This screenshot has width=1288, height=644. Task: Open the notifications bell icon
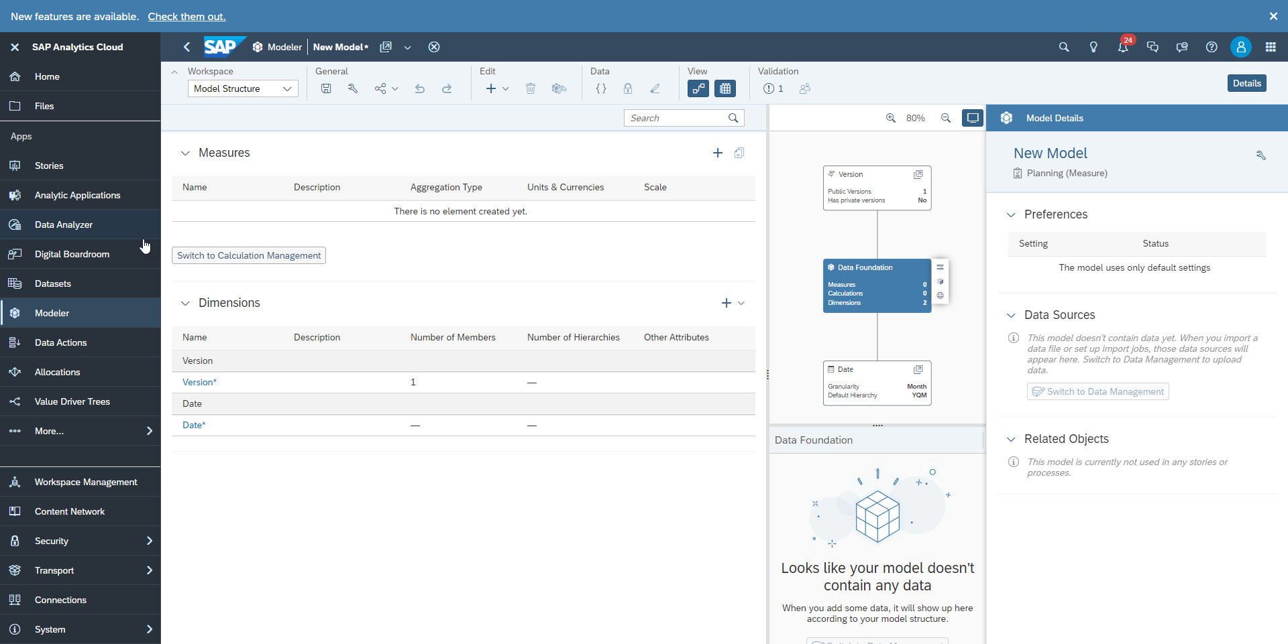1123,47
